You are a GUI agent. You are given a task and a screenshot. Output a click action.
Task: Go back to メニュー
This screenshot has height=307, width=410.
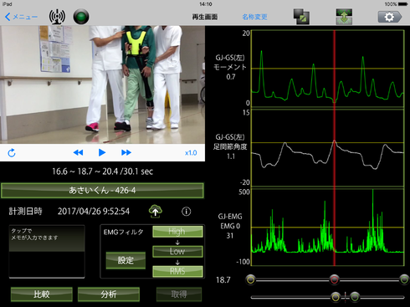tap(21, 17)
